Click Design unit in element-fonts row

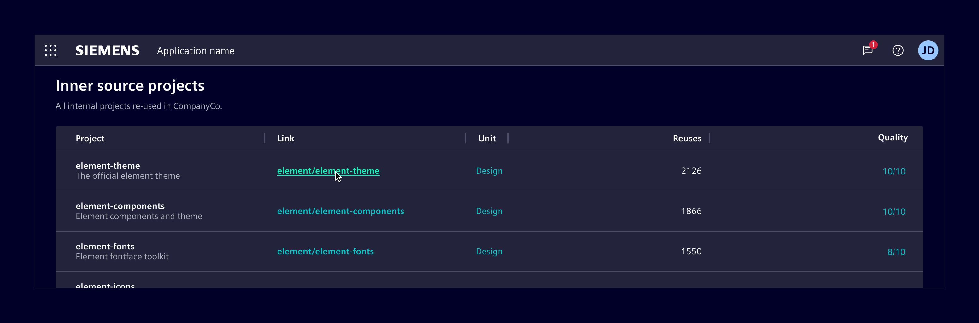(489, 252)
